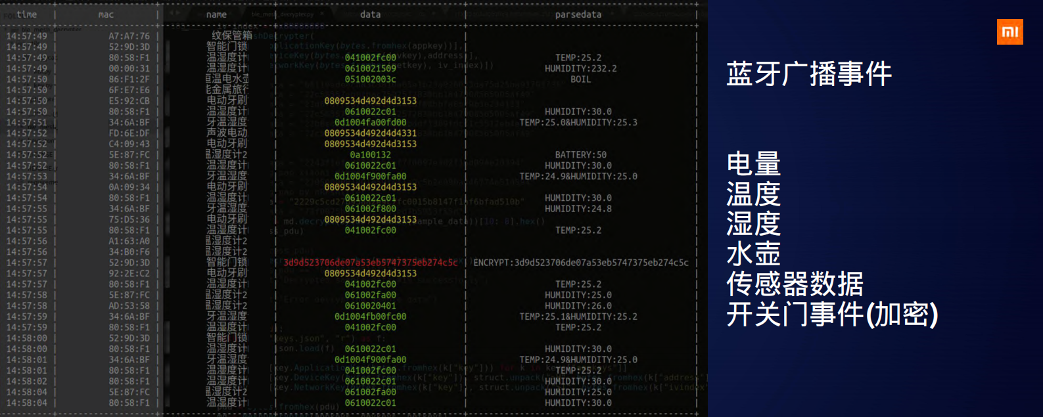Select the ENCRYPT parsed data entry

click(580, 263)
